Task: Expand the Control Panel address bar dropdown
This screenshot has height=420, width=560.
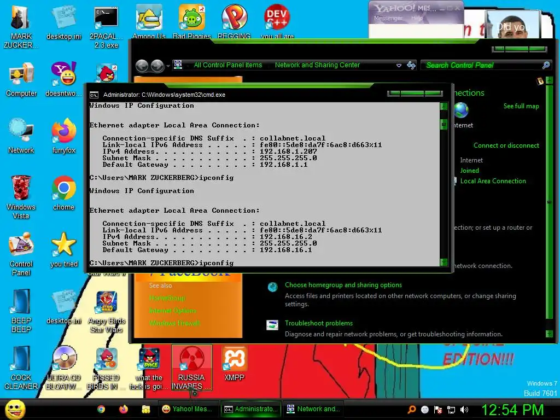Action: (399, 66)
